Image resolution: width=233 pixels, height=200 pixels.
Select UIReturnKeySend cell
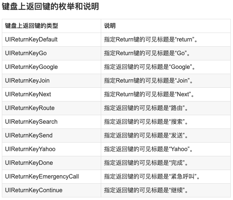(51, 136)
